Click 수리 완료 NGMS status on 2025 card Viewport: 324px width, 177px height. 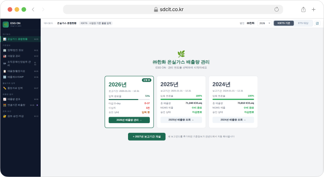197,108
